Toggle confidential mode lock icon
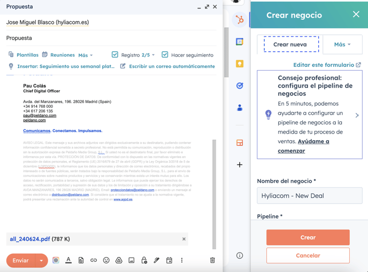Image resolution: width=368 pixels, height=272 pixels. (144, 260)
